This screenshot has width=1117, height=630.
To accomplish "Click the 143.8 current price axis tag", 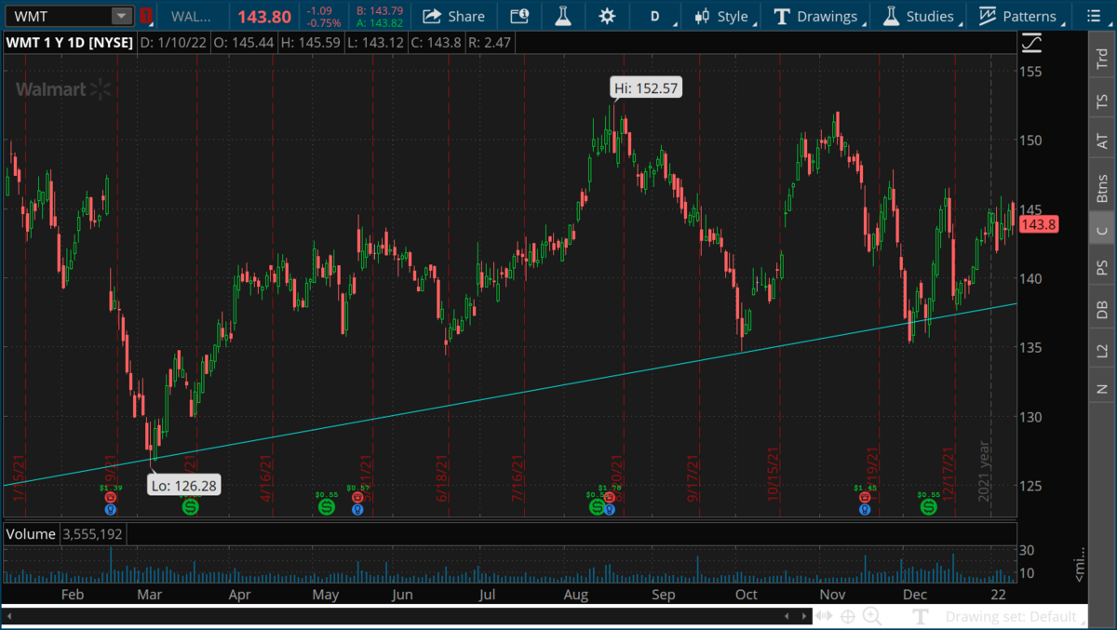I will (x=1038, y=225).
